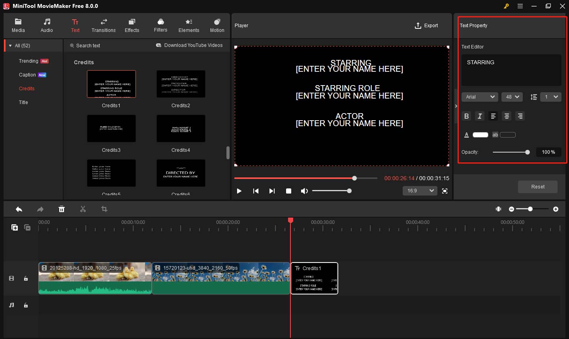
Task: Select the Title text category
Action: click(x=23, y=102)
